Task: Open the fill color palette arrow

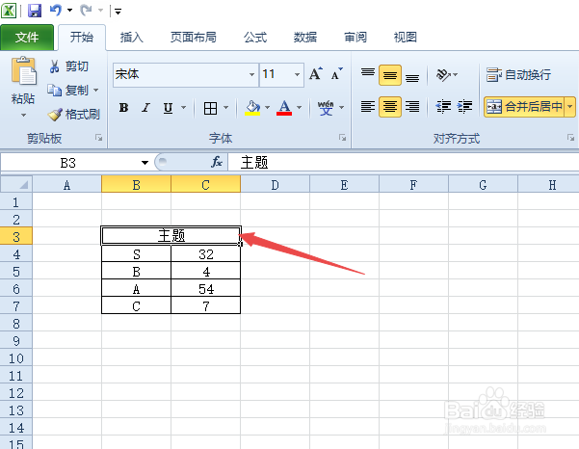Action: 268,108
